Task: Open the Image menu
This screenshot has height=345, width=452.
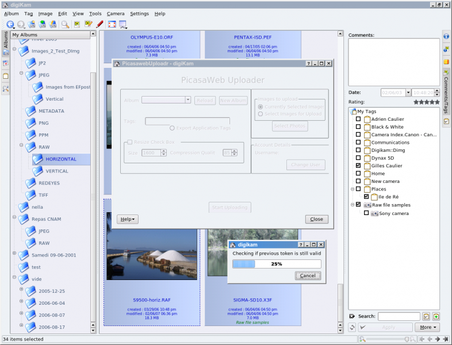Action: pyautogui.click(x=45, y=14)
